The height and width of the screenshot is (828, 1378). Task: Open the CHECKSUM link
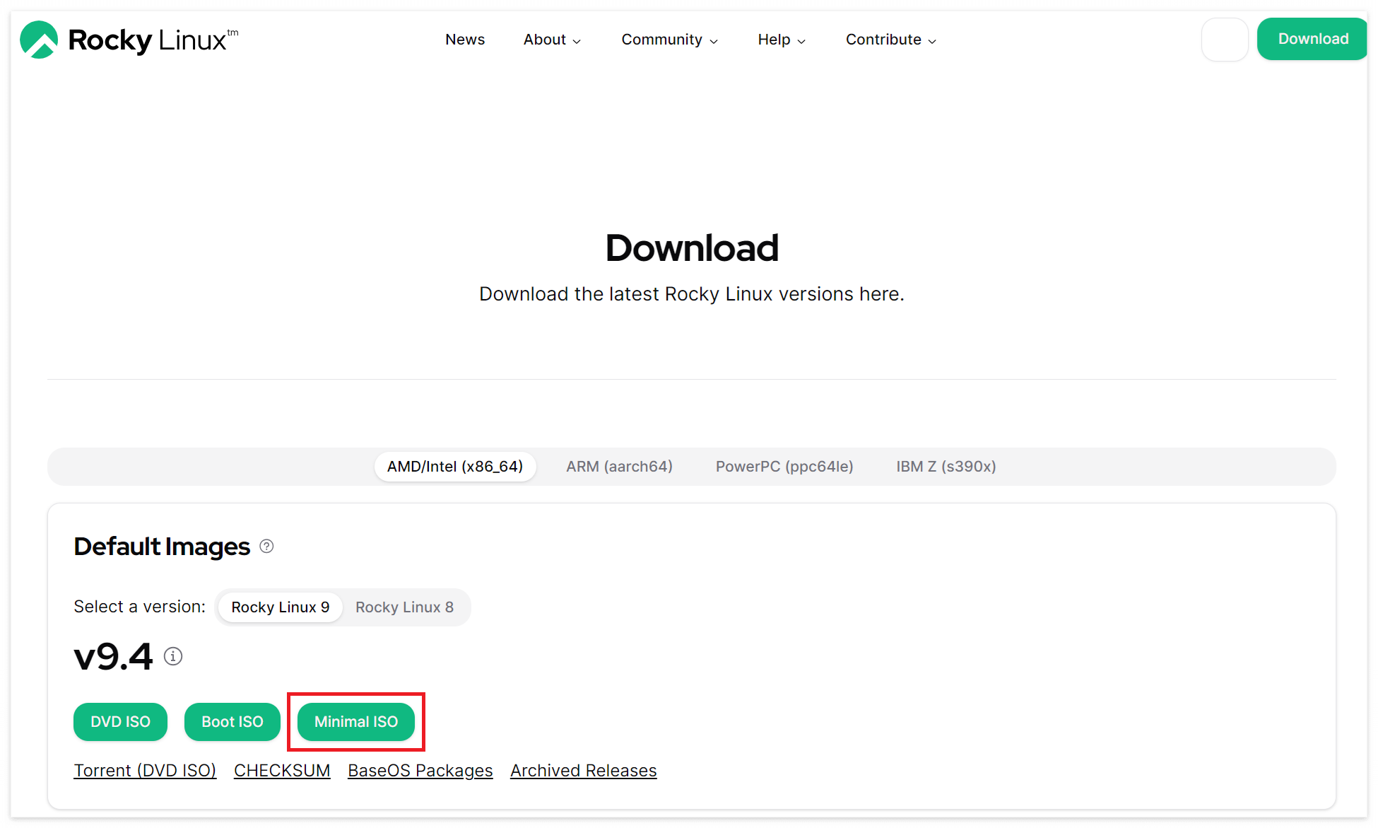(x=282, y=771)
